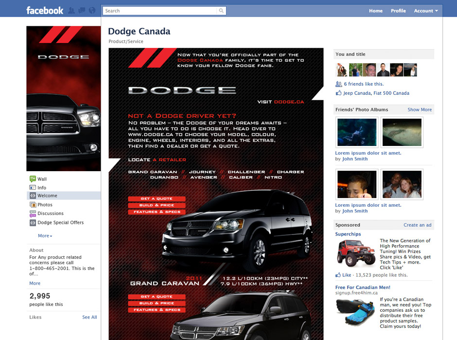457x340 pixels.
Task: Click the Discussions icon in sidebar
Action: [x=33, y=214]
